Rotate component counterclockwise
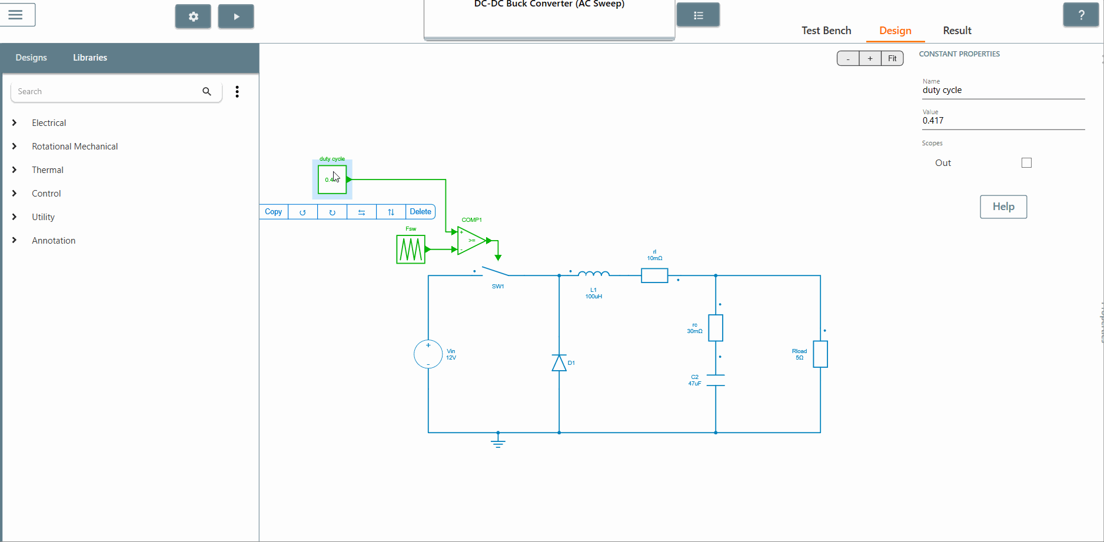This screenshot has width=1104, height=542. click(x=302, y=212)
